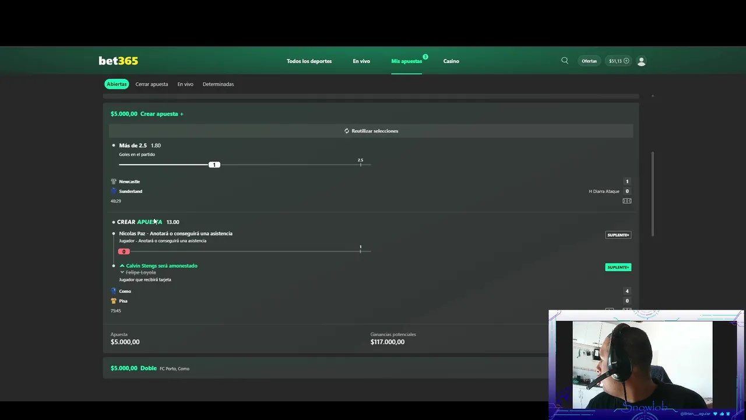Click the Sunderland team name
Screen dimensions: 746x420
(131, 191)
